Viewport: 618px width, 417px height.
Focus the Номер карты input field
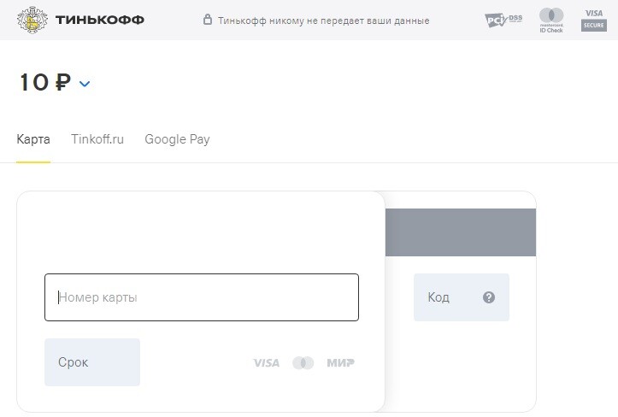pos(202,297)
